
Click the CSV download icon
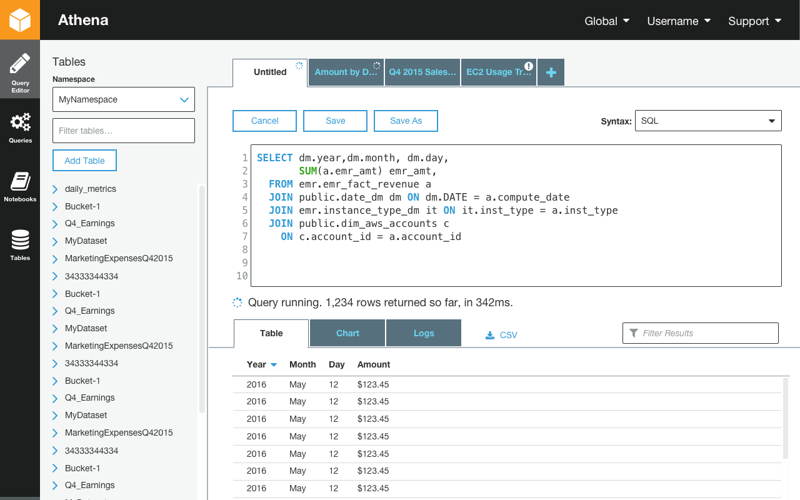(490, 335)
